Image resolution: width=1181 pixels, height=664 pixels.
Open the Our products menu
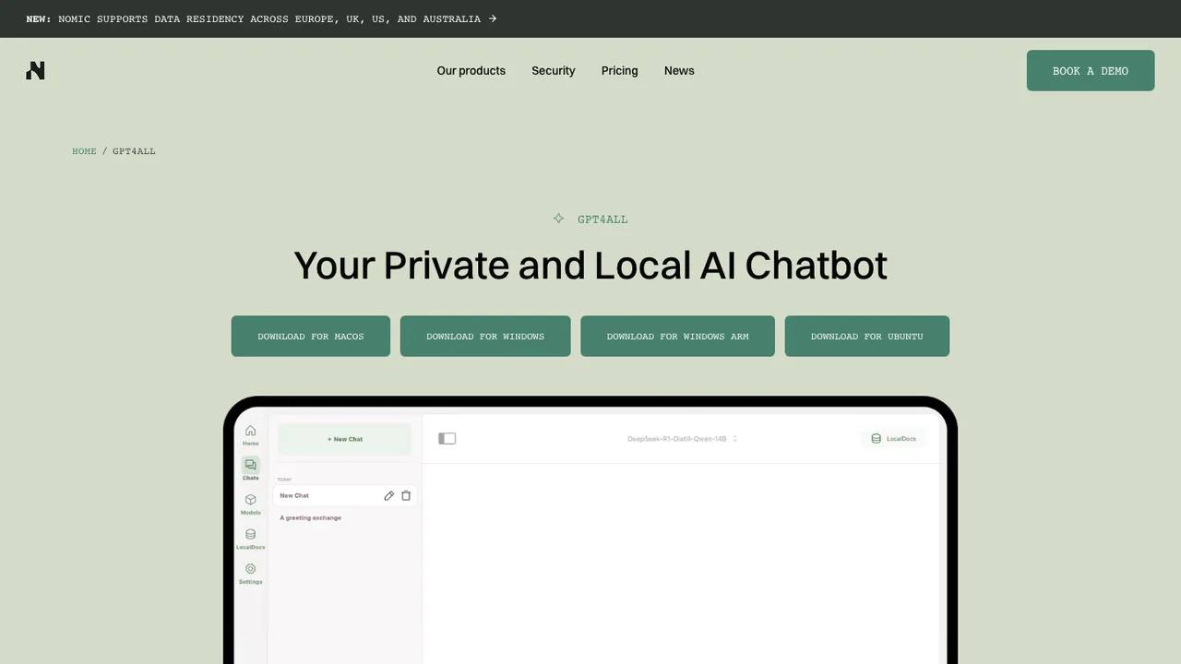pos(471,70)
